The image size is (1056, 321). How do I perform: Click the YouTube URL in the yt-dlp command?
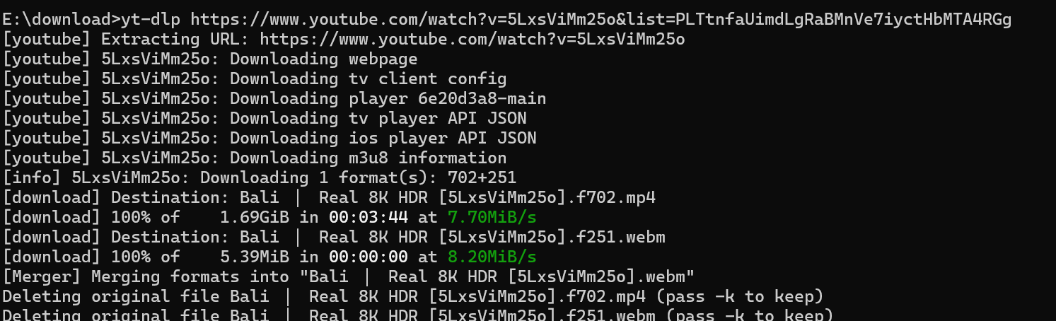600,20
